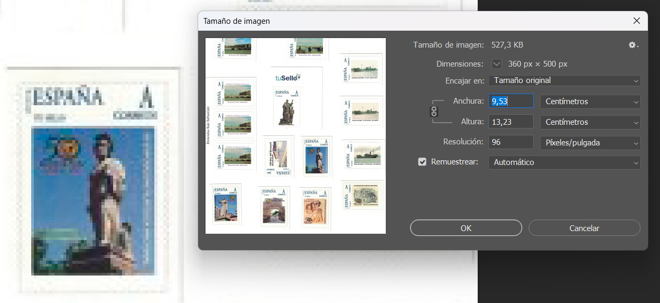Click the tuSello logo in the preview
Viewport: 660px width, 303px height.
[287, 78]
